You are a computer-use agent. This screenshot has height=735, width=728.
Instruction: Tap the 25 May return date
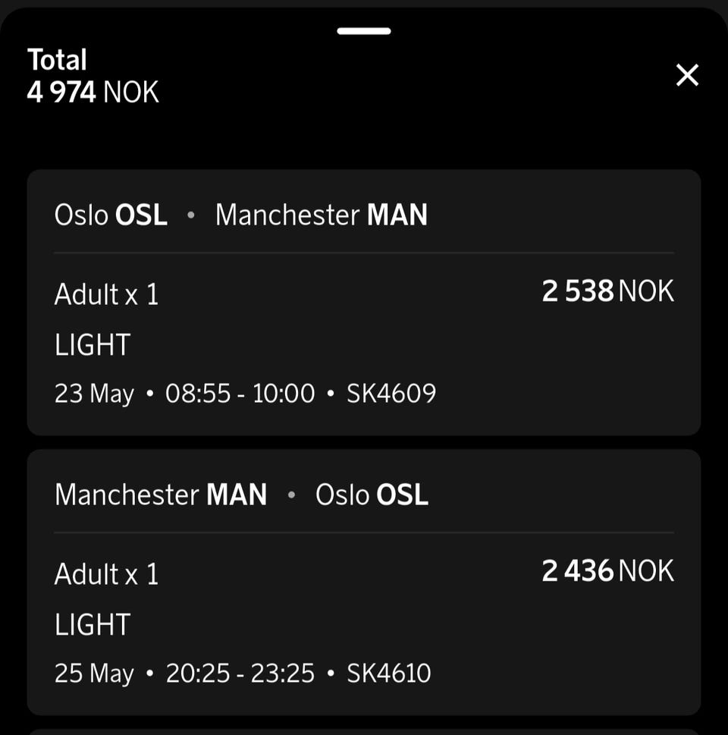(94, 674)
